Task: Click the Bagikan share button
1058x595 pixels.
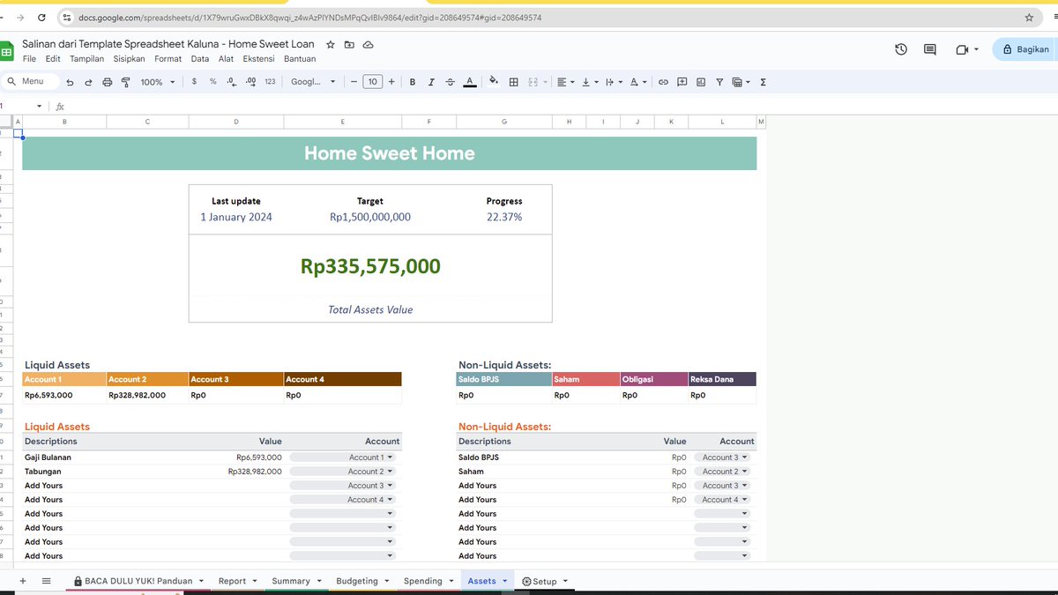Action: click(x=1025, y=49)
